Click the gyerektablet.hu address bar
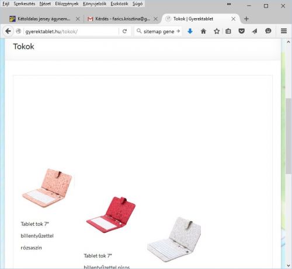Image resolution: width=292 pixels, height=269 pixels. click(71, 31)
